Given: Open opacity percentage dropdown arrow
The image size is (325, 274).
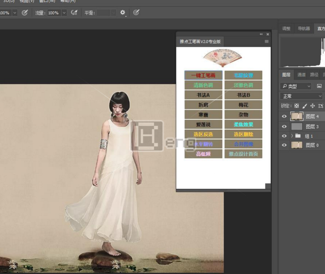Looking at the screenshot, I should pyautogui.click(x=15, y=13).
